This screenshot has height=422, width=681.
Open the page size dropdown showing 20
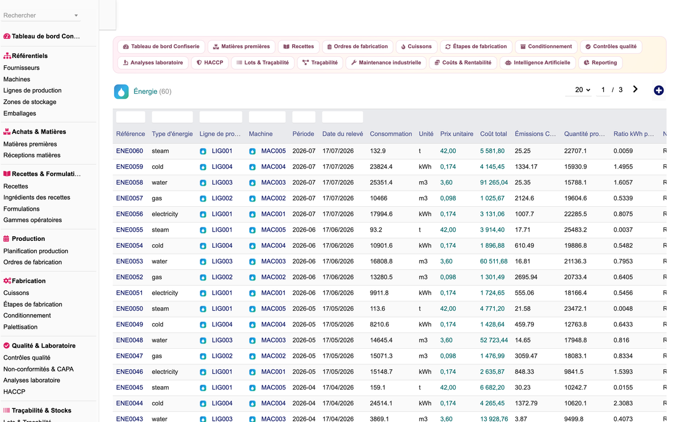(582, 90)
